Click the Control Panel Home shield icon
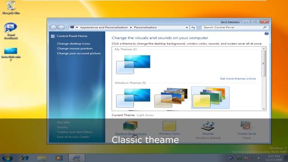The height and width of the screenshot is (162, 288). [53, 36]
